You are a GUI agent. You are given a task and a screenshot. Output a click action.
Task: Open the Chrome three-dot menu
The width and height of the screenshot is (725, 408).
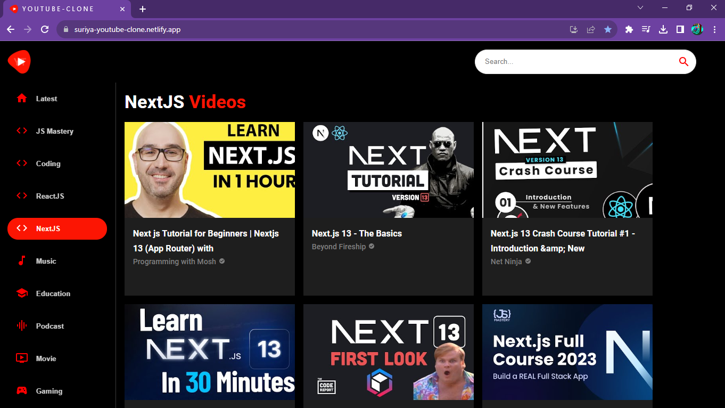[714, 29]
